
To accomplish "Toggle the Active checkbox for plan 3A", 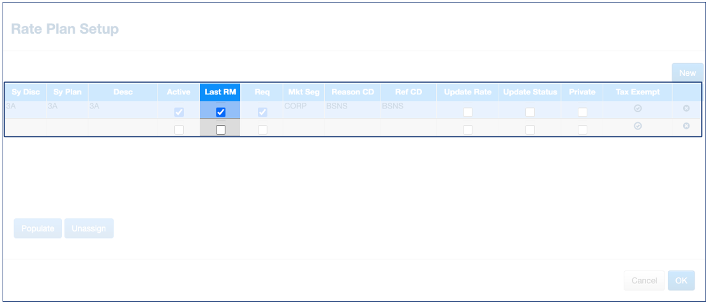I will (x=179, y=112).
